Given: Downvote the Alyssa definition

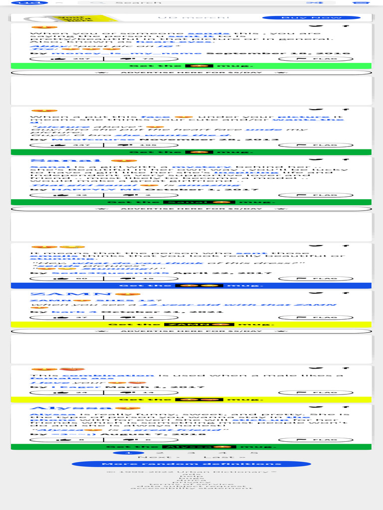Looking at the screenshot, I should coord(141,440).
